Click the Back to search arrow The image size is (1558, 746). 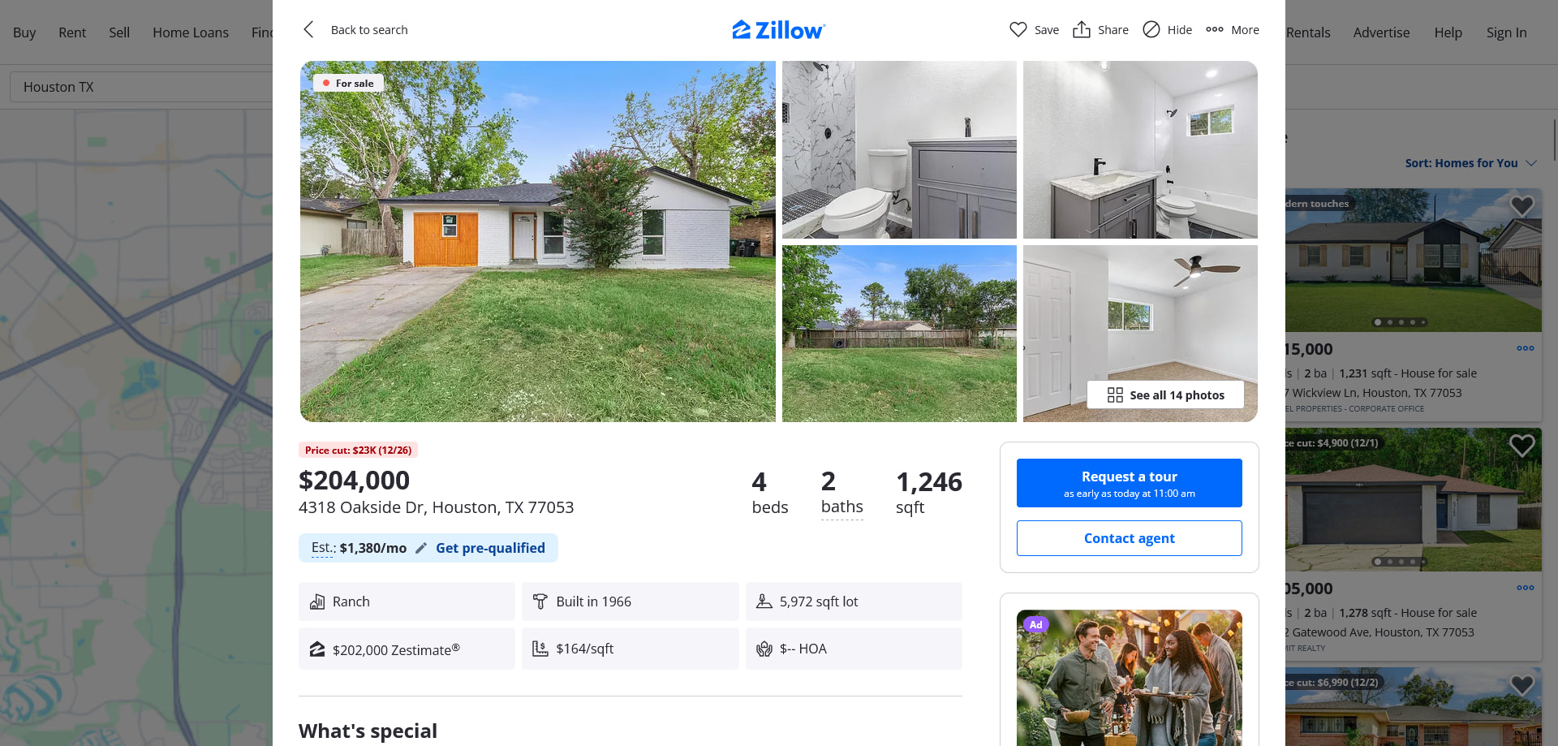click(308, 30)
